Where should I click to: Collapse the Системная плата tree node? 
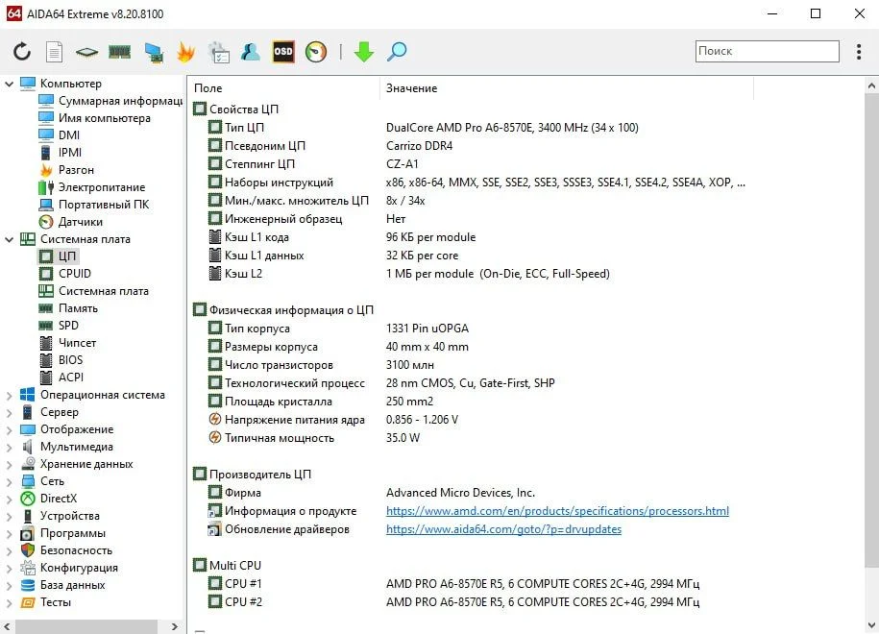9,239
